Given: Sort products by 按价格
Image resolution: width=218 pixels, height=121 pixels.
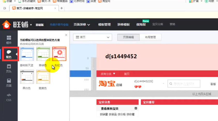Looking at the screenshot, I should (x=122, y=114).
